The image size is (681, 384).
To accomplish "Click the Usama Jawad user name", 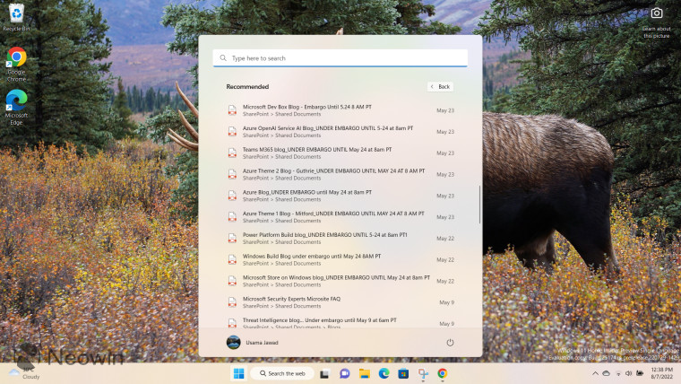I will [262, 343].
